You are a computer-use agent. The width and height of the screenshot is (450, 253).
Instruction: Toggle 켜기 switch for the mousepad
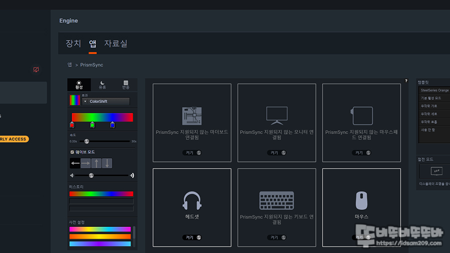click(361, 152)
